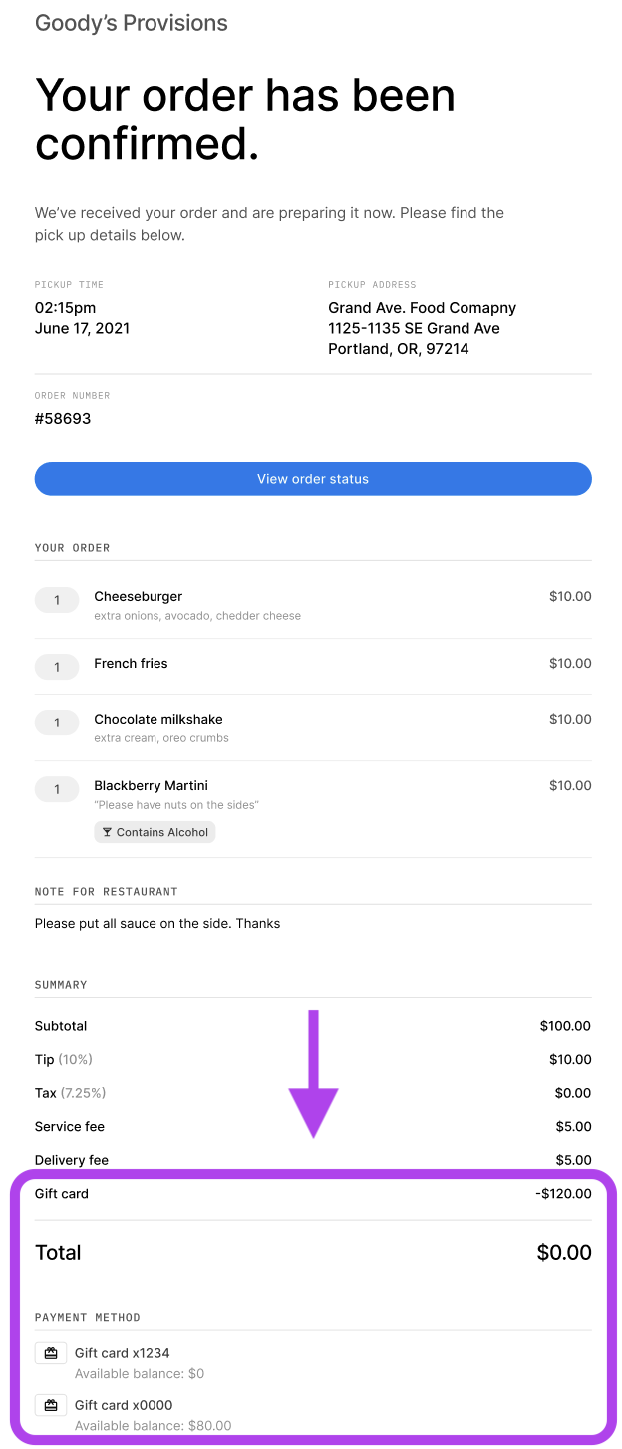Select the order number #58693
The image size is (622, 1449).
coord(62,418)
